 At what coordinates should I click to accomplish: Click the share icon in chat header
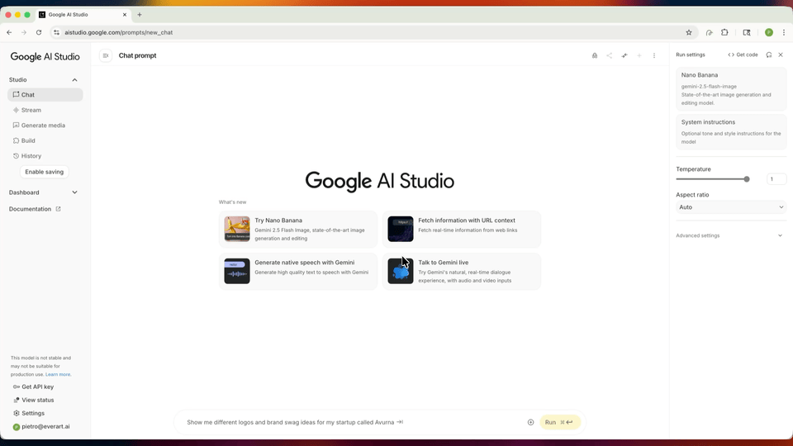(x=610, y=55)
